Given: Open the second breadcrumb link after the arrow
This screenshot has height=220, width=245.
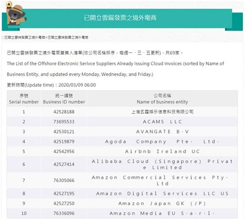Looking at the screenshot, I should point(68,38).
